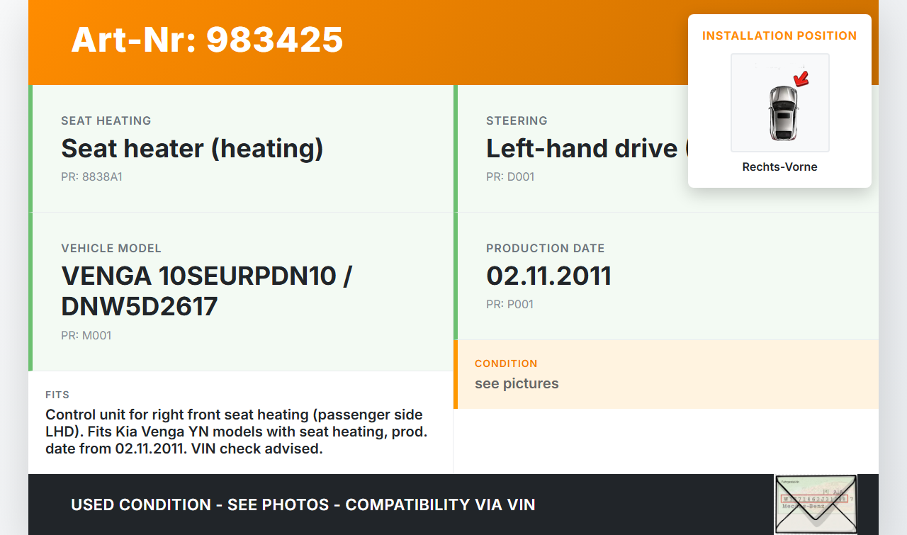
Task: Click the "see pictures" condition text
Action: pos(517,384)
